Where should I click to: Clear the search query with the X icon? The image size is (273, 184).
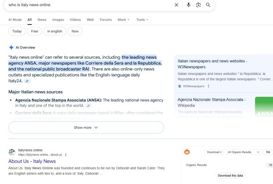tap(176, 5)
